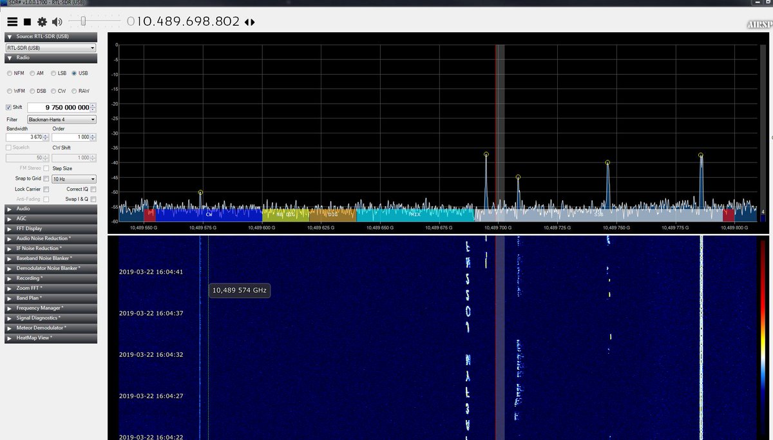This screenshot has height=440, width=773.
Task: Open the settings gear icon
Action: [41, 21]
